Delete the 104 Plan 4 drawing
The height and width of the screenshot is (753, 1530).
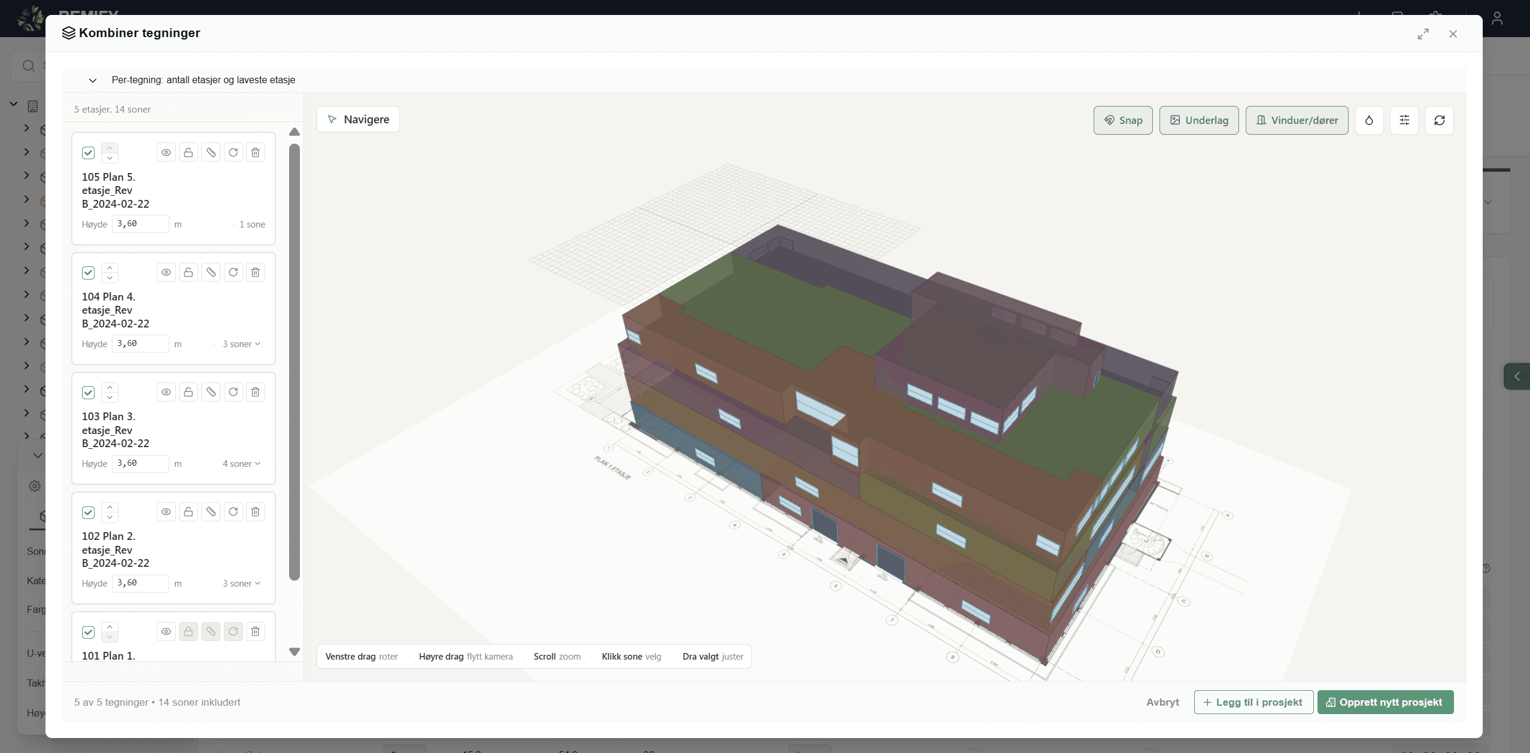[x=256, y=272]
